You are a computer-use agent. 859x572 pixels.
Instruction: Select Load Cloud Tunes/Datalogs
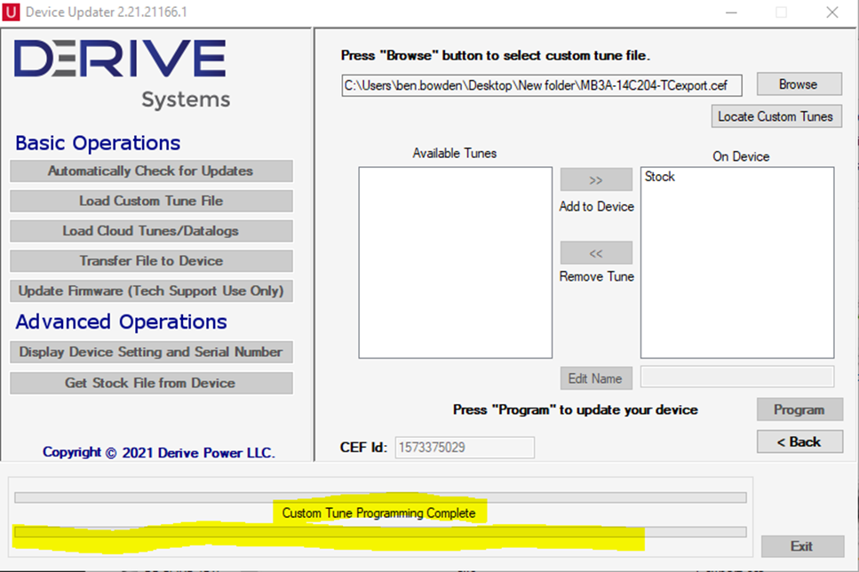(151, 231)
